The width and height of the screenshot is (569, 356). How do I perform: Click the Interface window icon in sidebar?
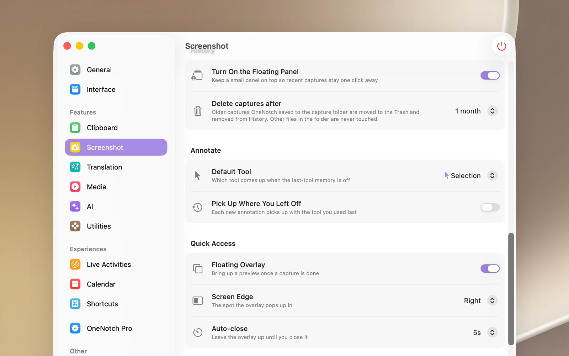[75, 89]
